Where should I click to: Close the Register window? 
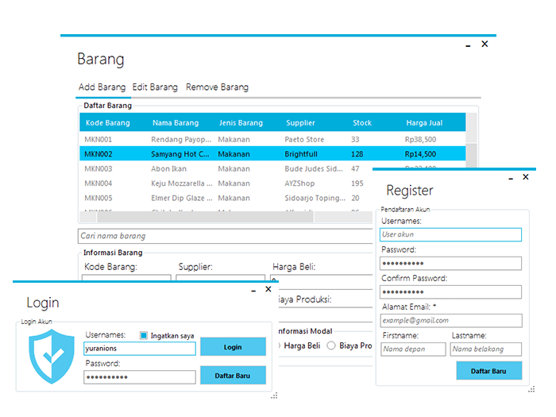pos(526,177)
